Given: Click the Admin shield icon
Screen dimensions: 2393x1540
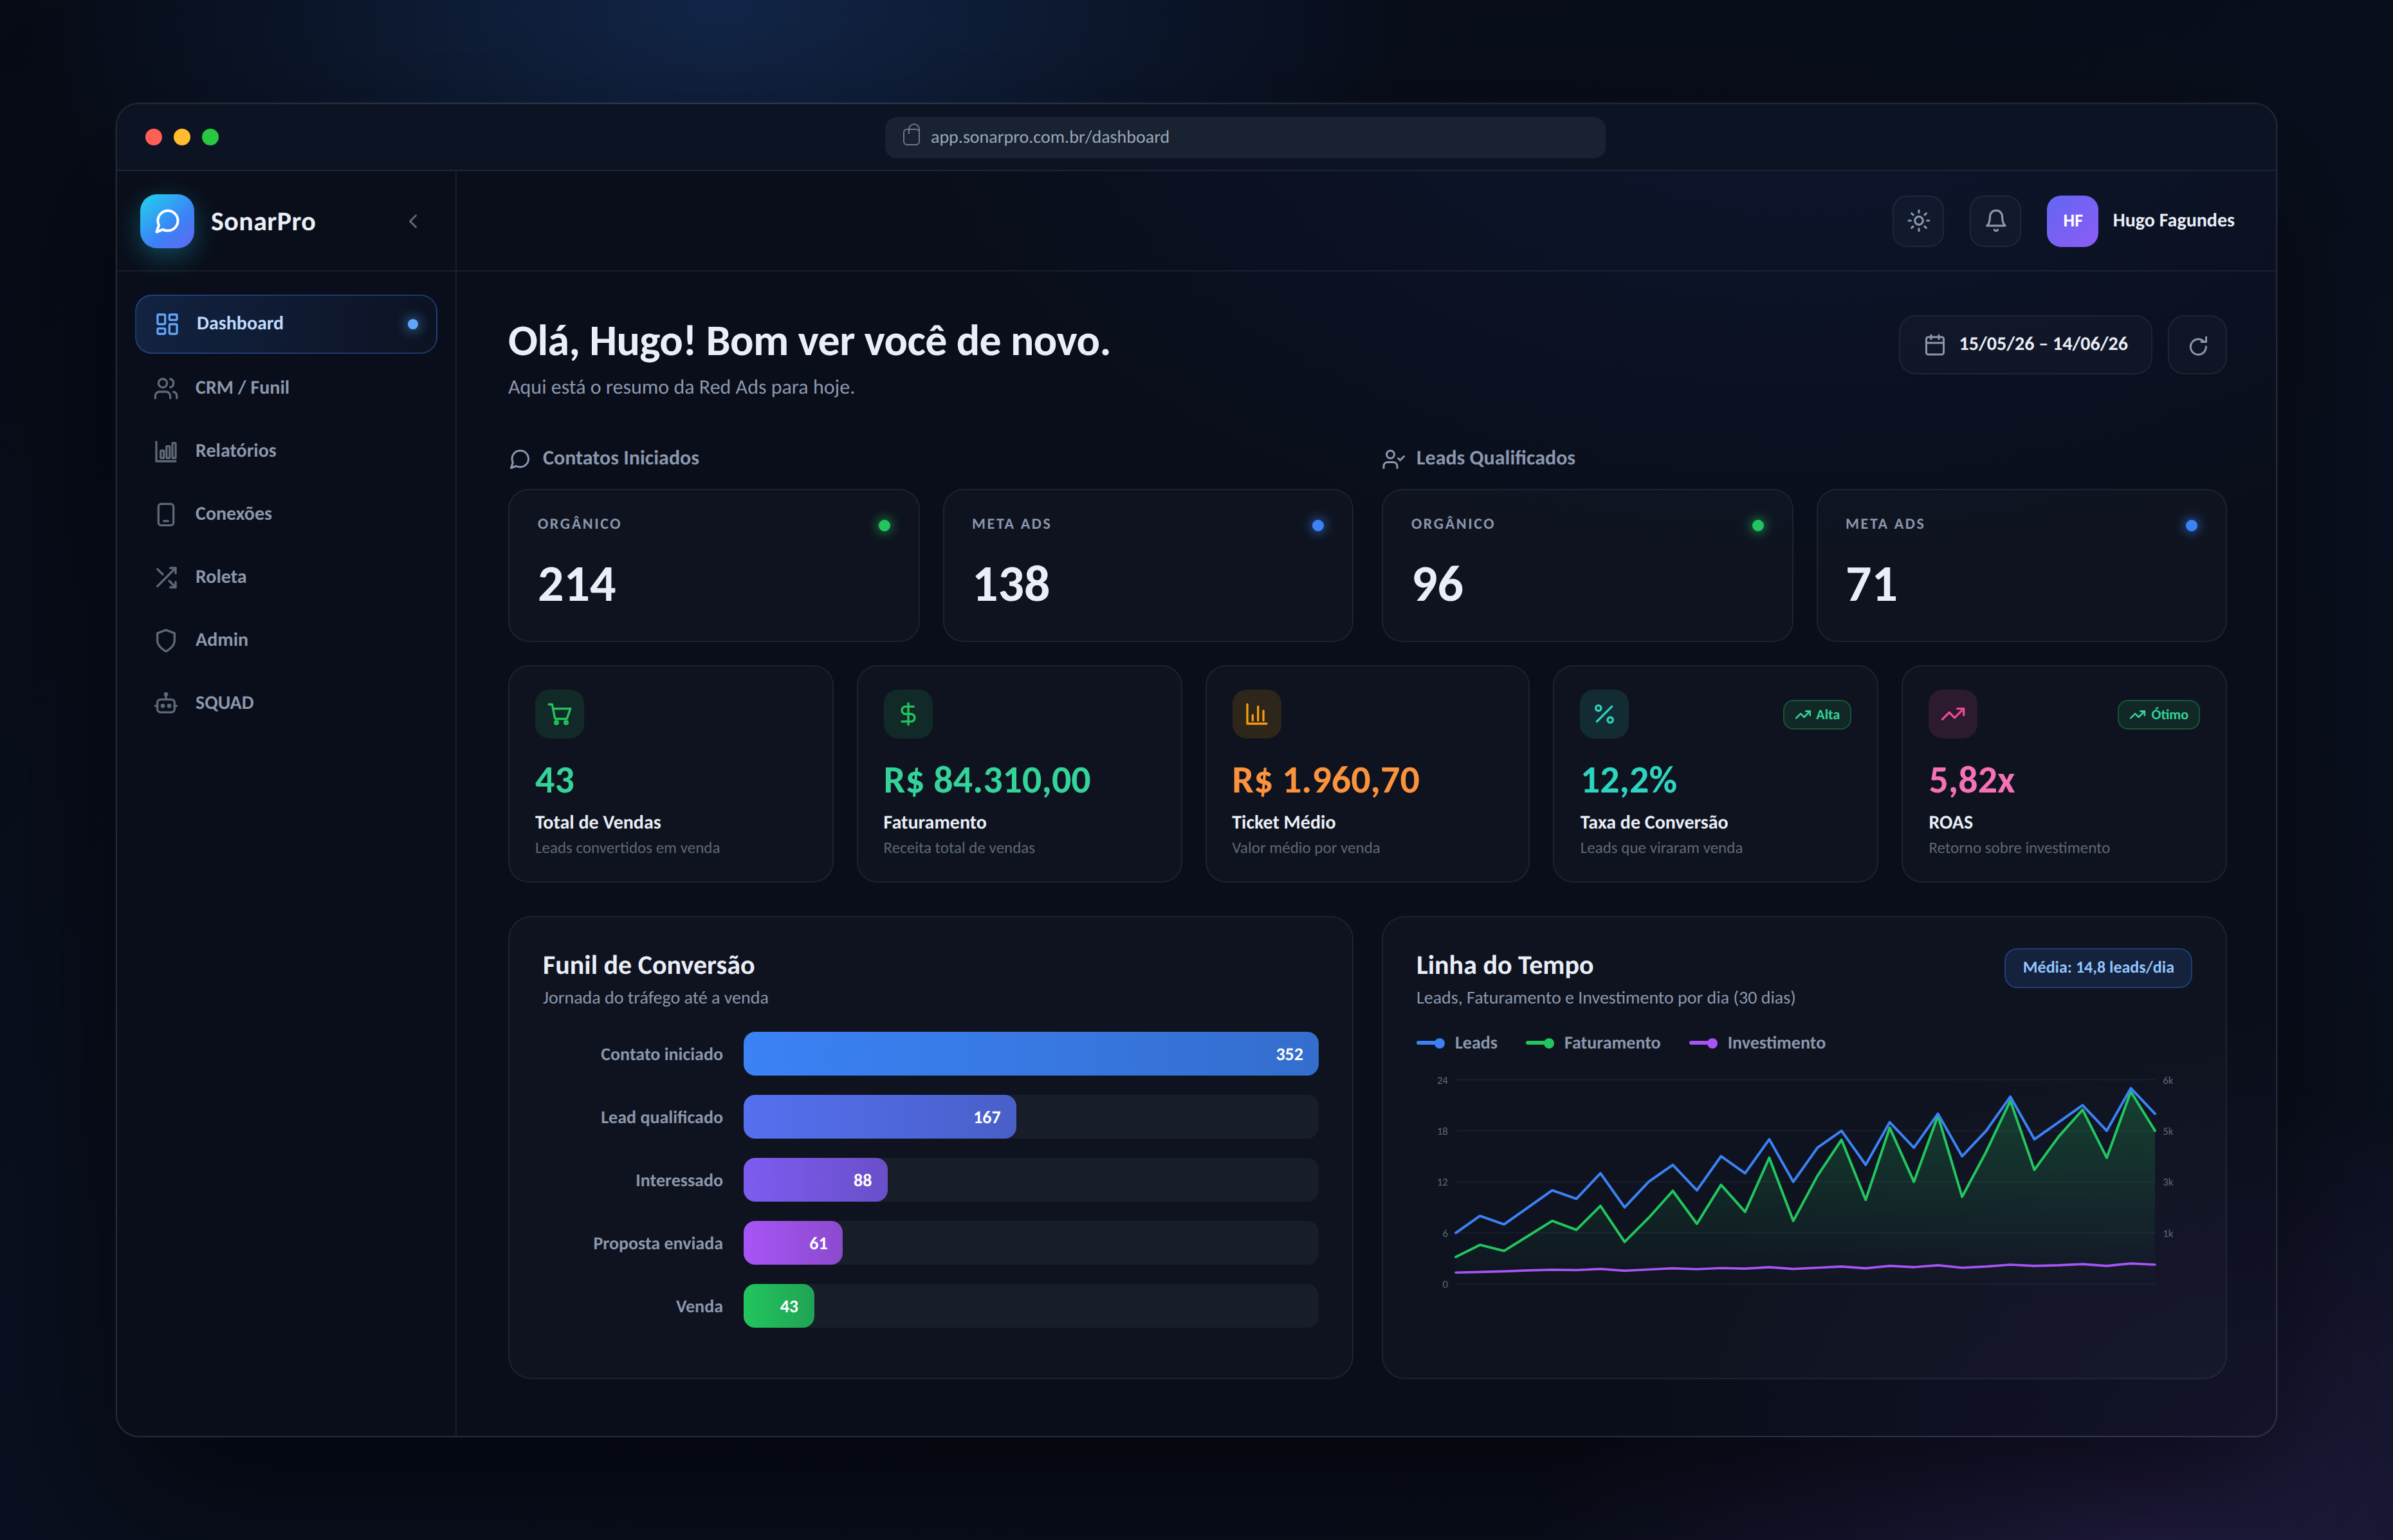Looking at the screenshot, I should coord(166,640).
